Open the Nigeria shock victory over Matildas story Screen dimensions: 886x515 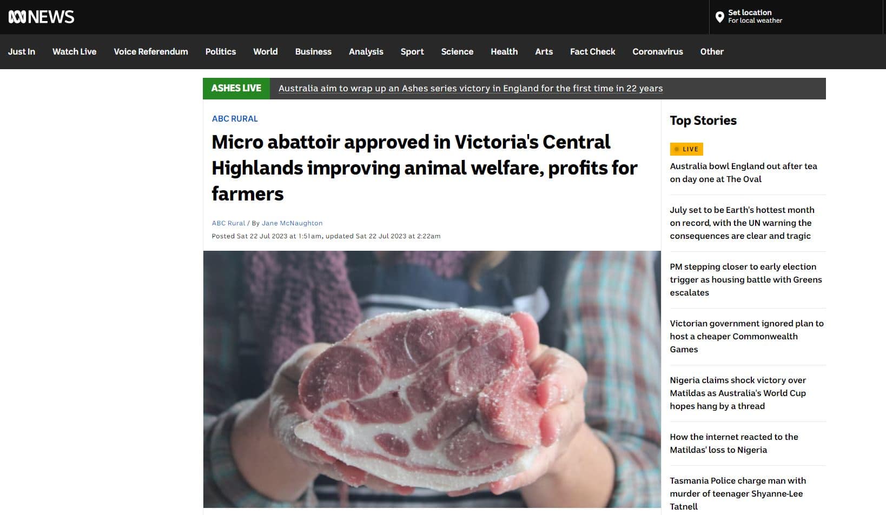coord(738,393)
